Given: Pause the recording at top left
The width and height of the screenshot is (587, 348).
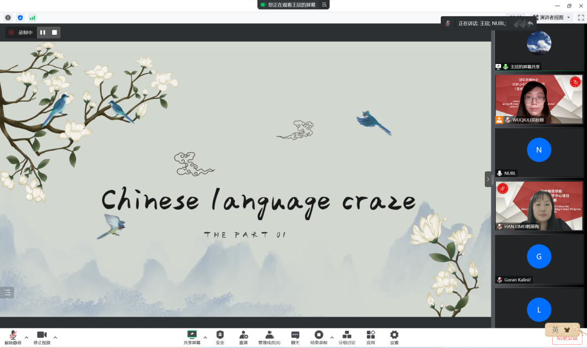Looking at the screenshot, I should coord(43,33).
